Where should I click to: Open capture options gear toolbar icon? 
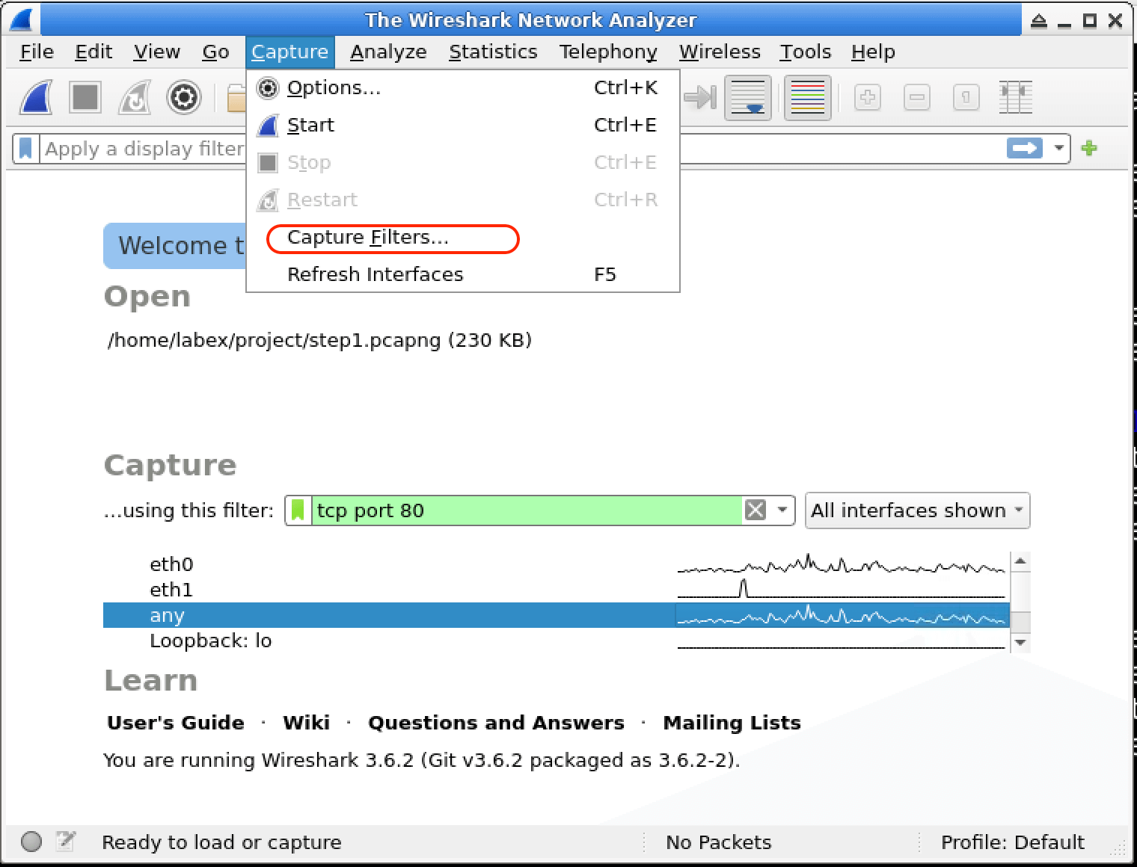click(x=184, y=98)
